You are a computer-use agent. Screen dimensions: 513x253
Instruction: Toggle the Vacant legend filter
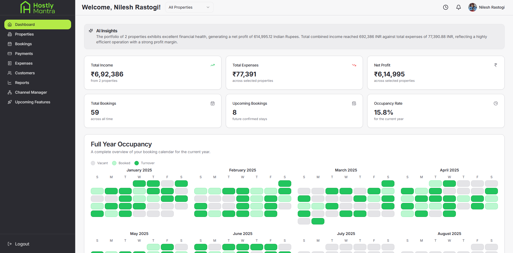pyautogui.click(x=93, y=163)
